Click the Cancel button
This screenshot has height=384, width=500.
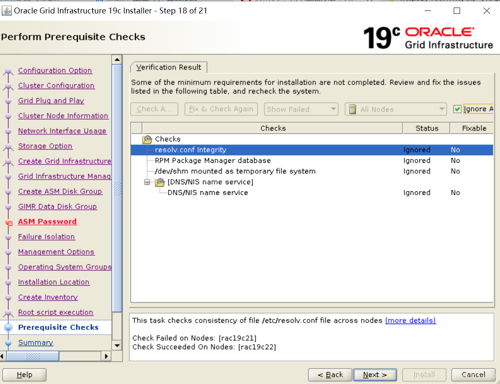click(473, 375)
